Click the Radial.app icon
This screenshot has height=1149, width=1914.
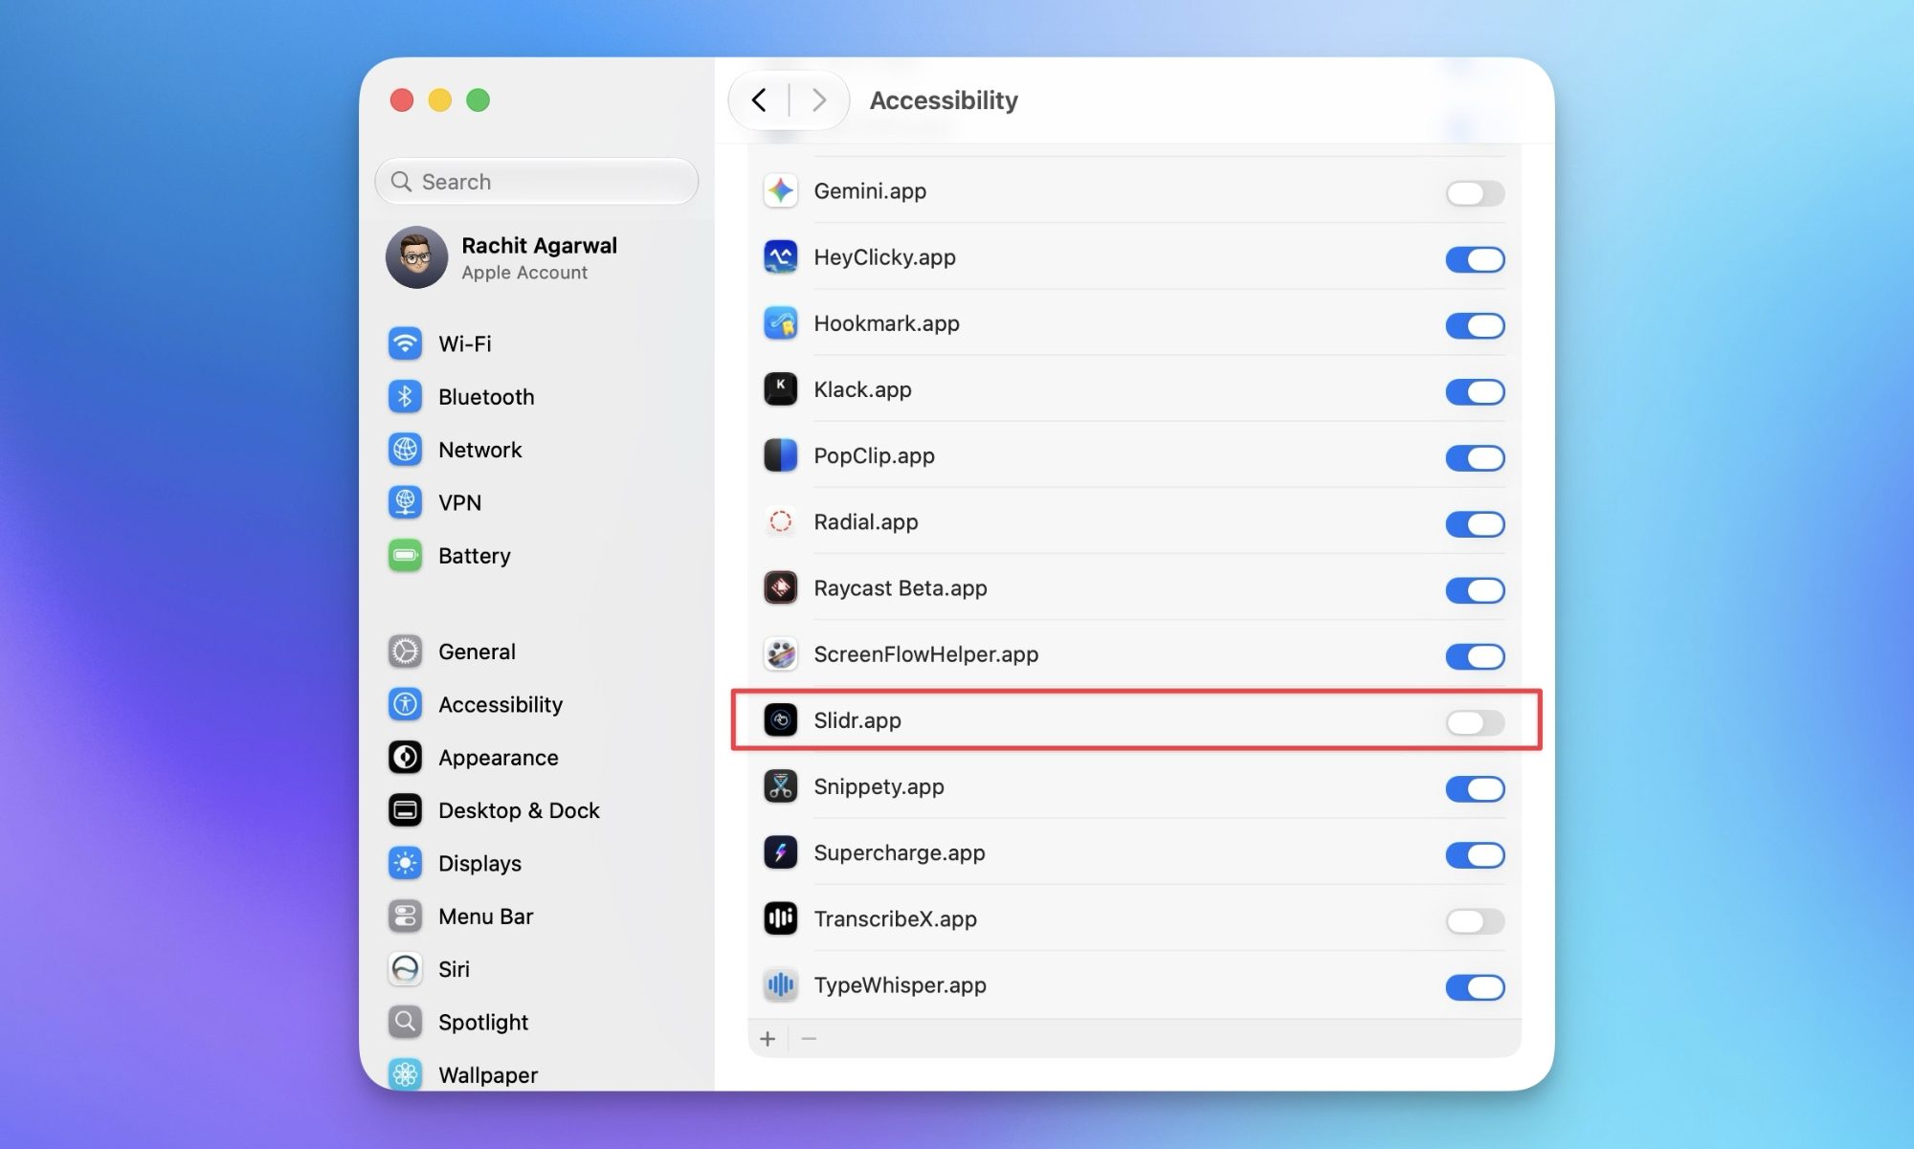[780, 521]
